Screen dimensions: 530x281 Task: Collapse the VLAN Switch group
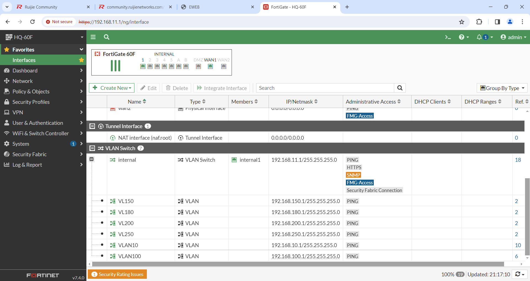coord(92,148)
